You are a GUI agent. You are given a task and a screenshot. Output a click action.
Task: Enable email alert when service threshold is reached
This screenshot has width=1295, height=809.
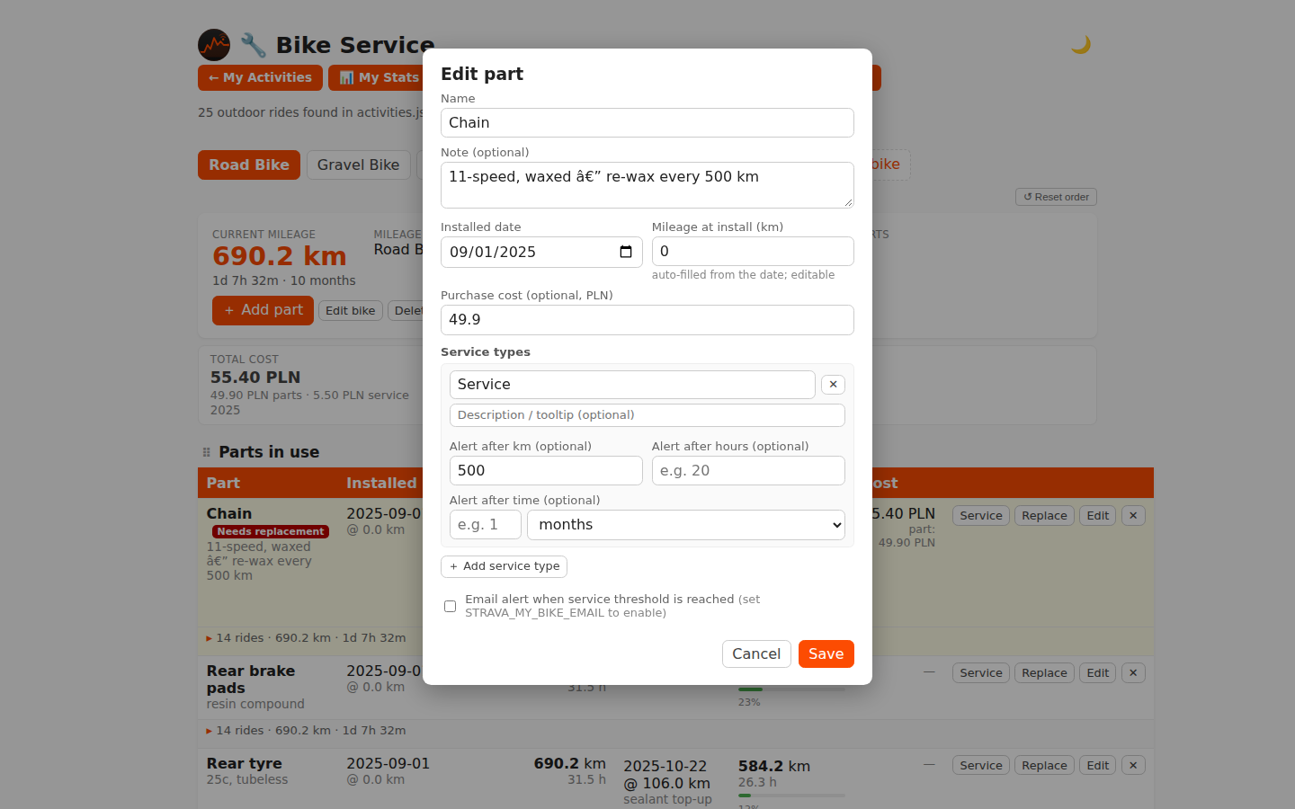tap(450, 606)
